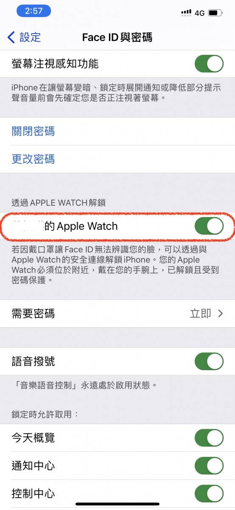Tap the 的 Apple Watch row label
Screen dimensions: 235x510
(x=81, y=226)
